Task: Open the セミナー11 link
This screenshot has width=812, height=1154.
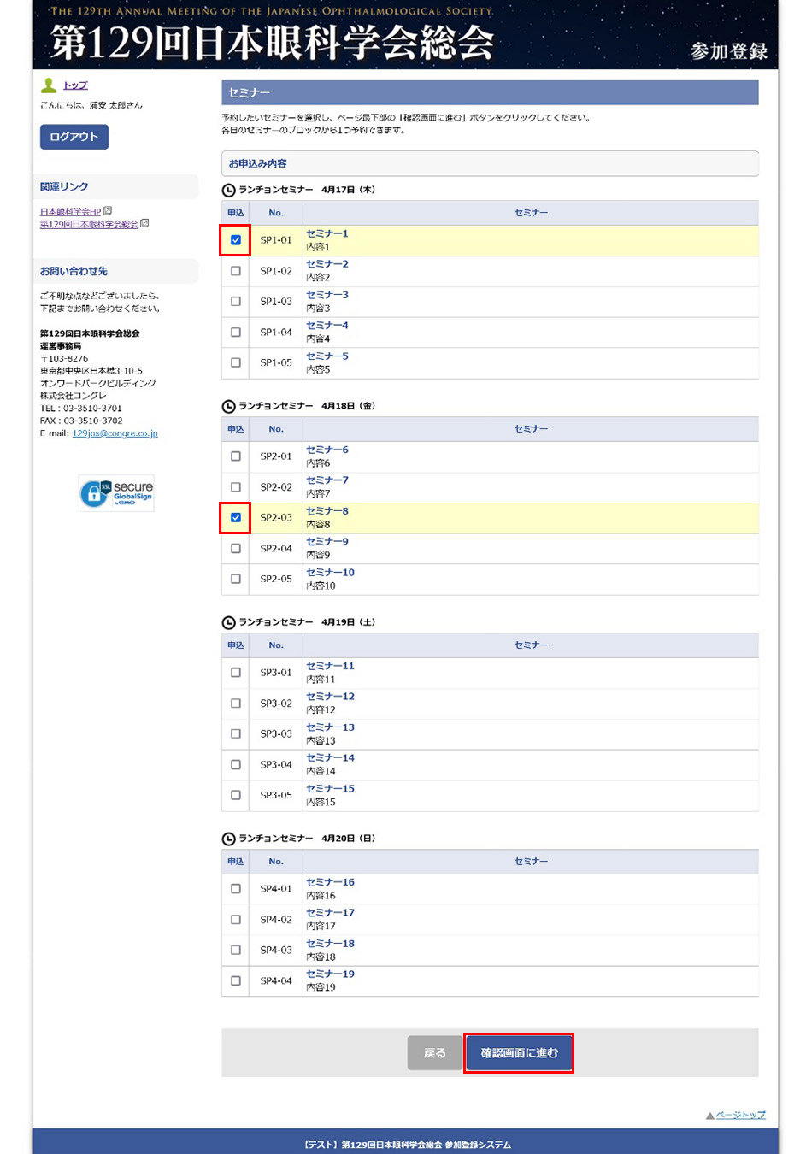Action: coord(330,666)
